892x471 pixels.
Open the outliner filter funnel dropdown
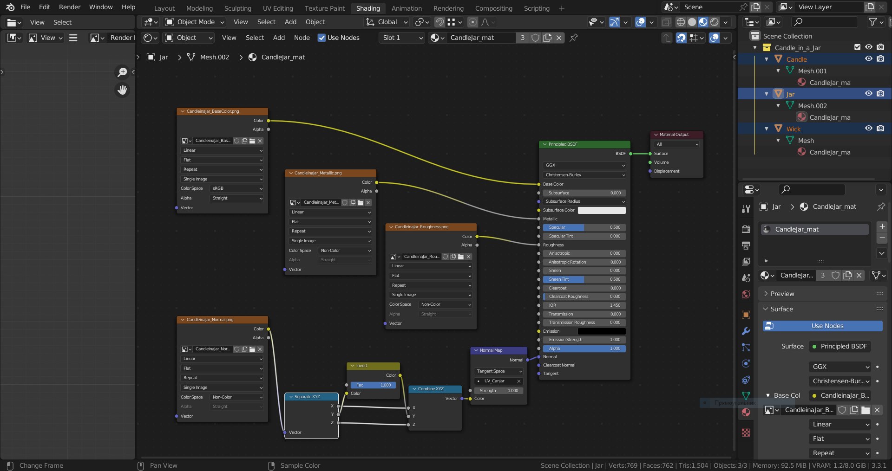875,22
